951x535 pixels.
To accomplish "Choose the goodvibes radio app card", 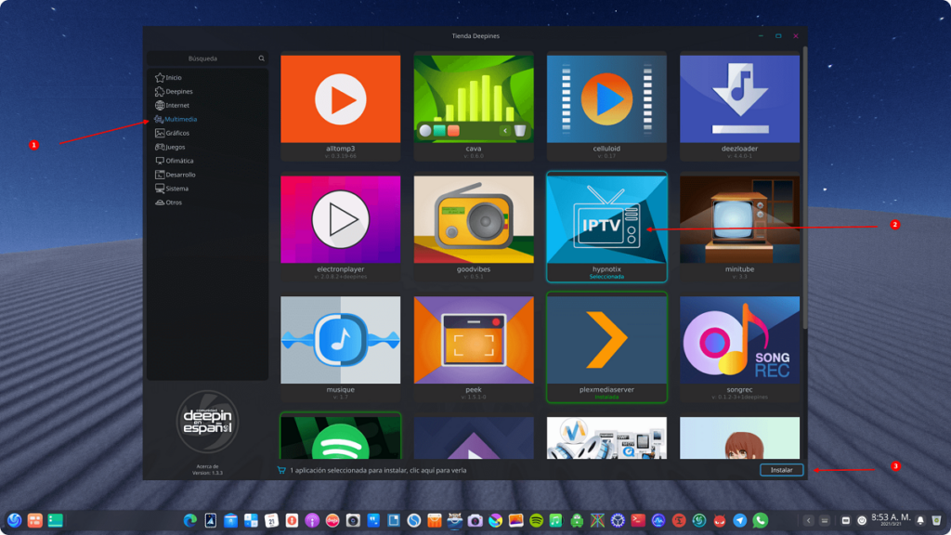I will pos(474,228).
